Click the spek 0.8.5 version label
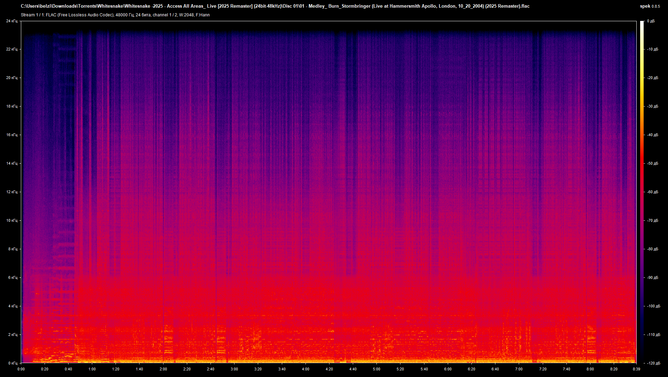The image size is (668, 377). tap(650, 6)
